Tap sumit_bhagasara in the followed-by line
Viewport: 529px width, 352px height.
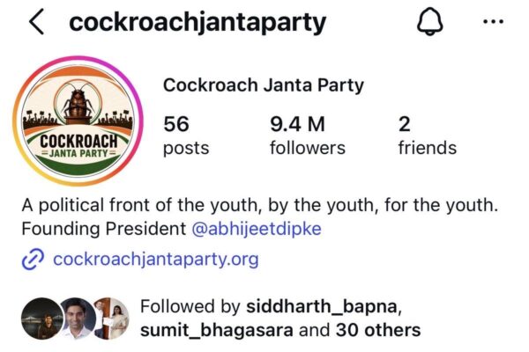[x=217, y=330]
